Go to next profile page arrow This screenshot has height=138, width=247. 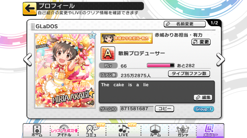220,59
